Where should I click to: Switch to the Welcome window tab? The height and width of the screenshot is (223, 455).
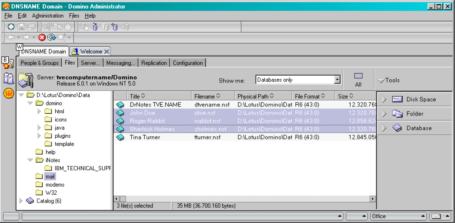coord(90,52)
